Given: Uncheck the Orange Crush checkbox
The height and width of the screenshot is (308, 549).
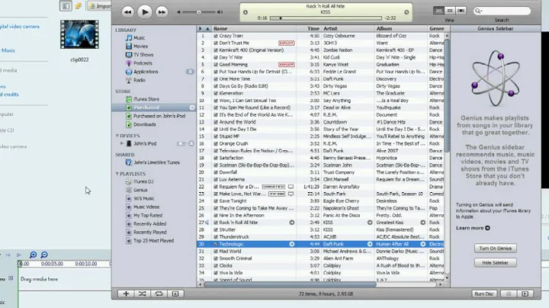Looking at the screenshot, I should pos(216,143).
